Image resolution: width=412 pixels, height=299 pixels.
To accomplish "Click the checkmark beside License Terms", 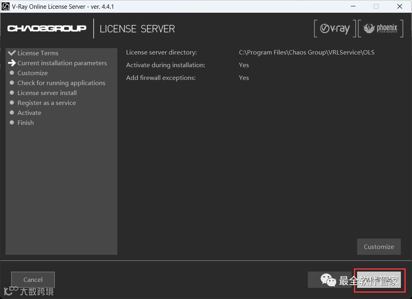I will point(12,53).
